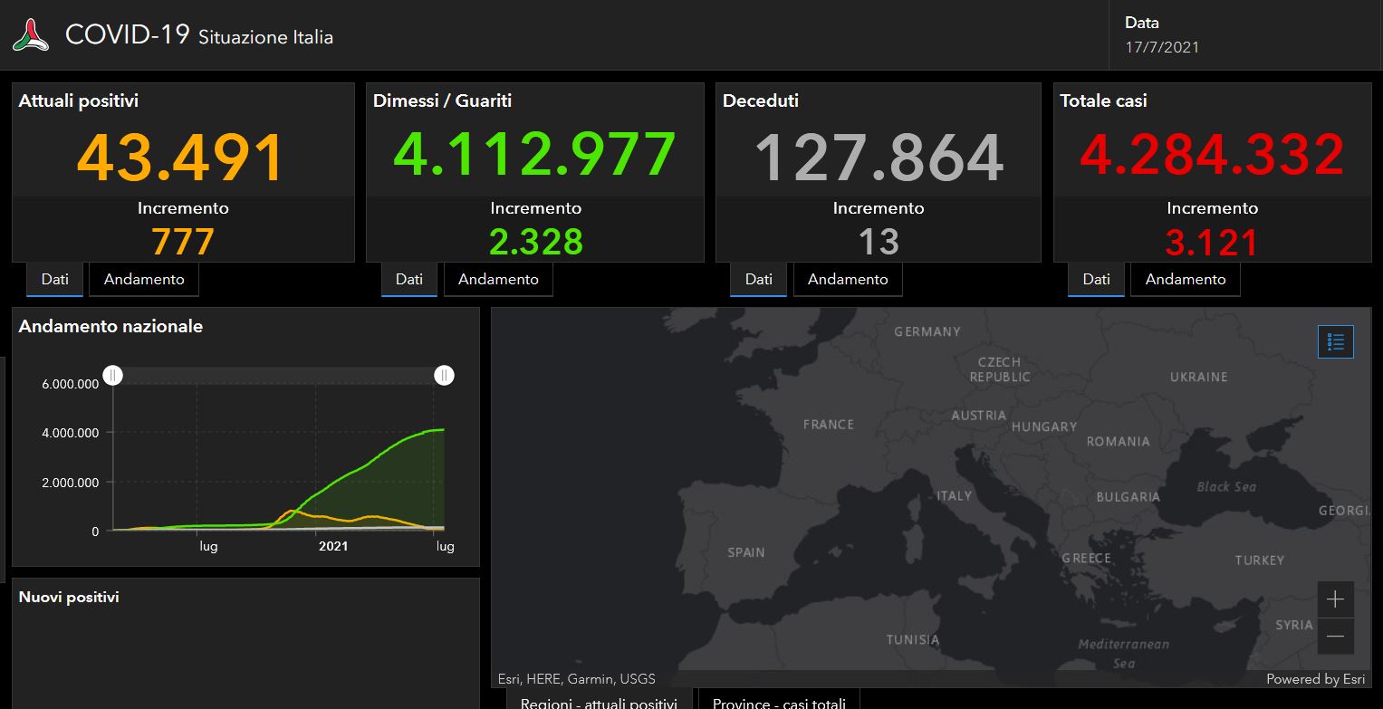This screenshot has height=709, width=1383.
Task: Select the Dati tab under Totale casi
Action: click(1095, 279)
